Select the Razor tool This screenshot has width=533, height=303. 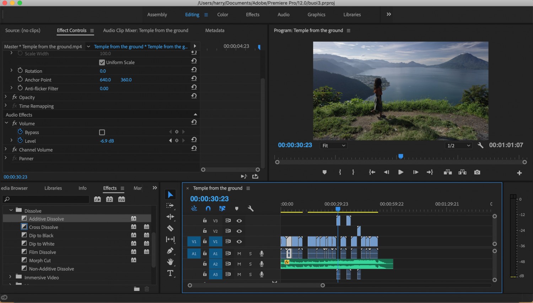click(x=170, y=228)
